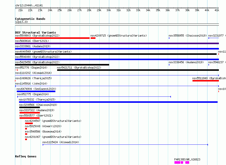
Task: Select nsv4201067 gnomADStructuralVariants label
Action: pos(53,137)
